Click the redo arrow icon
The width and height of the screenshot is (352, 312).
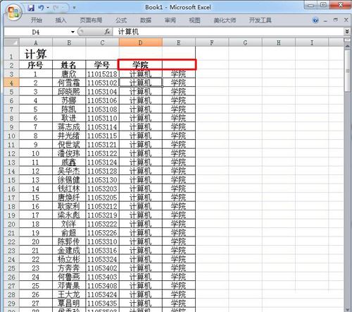56,8
